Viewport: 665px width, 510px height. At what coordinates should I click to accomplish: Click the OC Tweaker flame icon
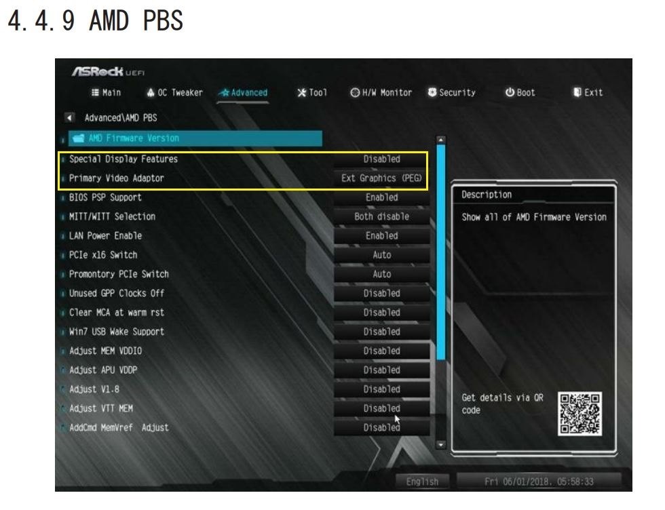pos(151,92)
